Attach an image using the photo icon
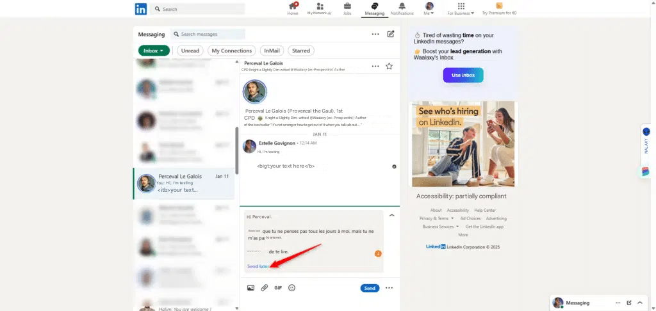The width and height of the screenshot is (656, 311). (x=250, y=288)
